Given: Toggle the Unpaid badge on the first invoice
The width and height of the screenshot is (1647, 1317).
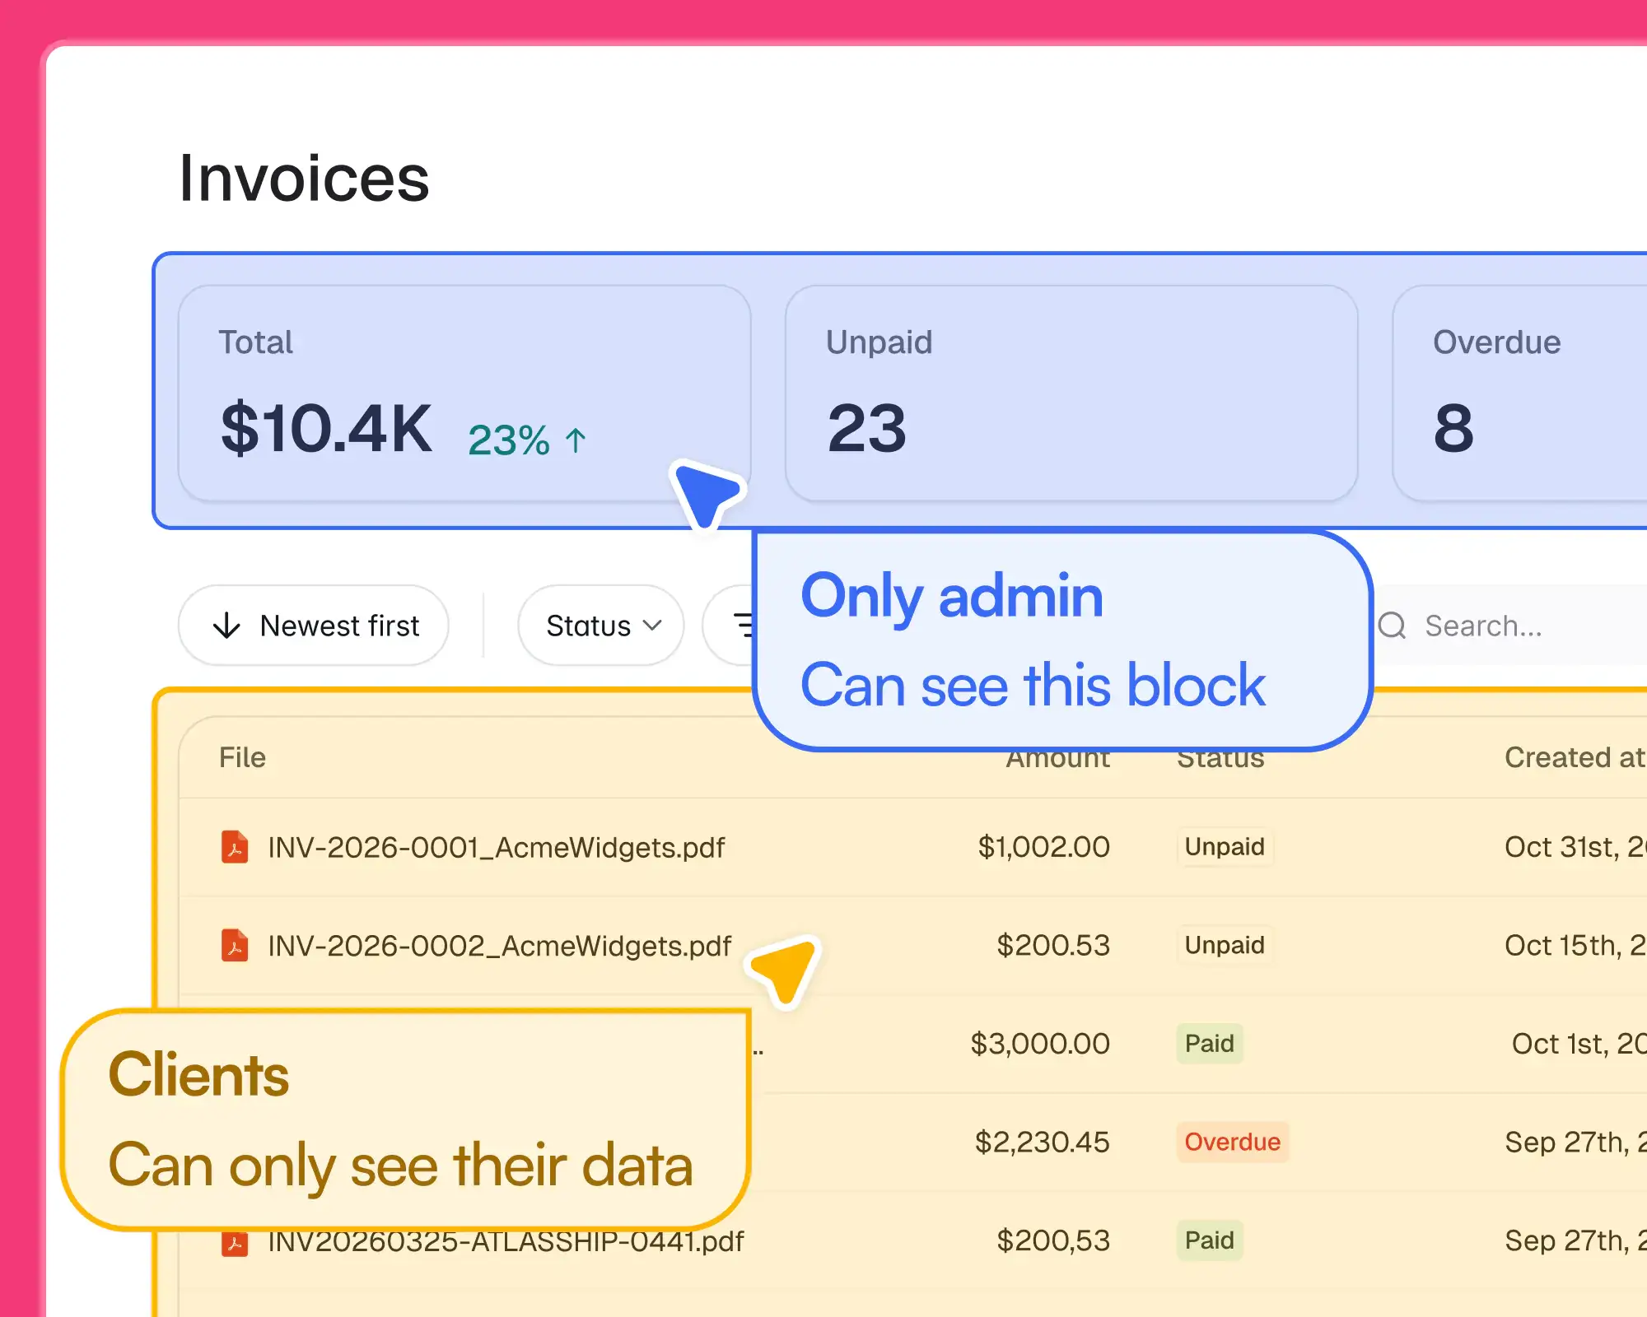Looking at the screenshot, I should 1225,847.
